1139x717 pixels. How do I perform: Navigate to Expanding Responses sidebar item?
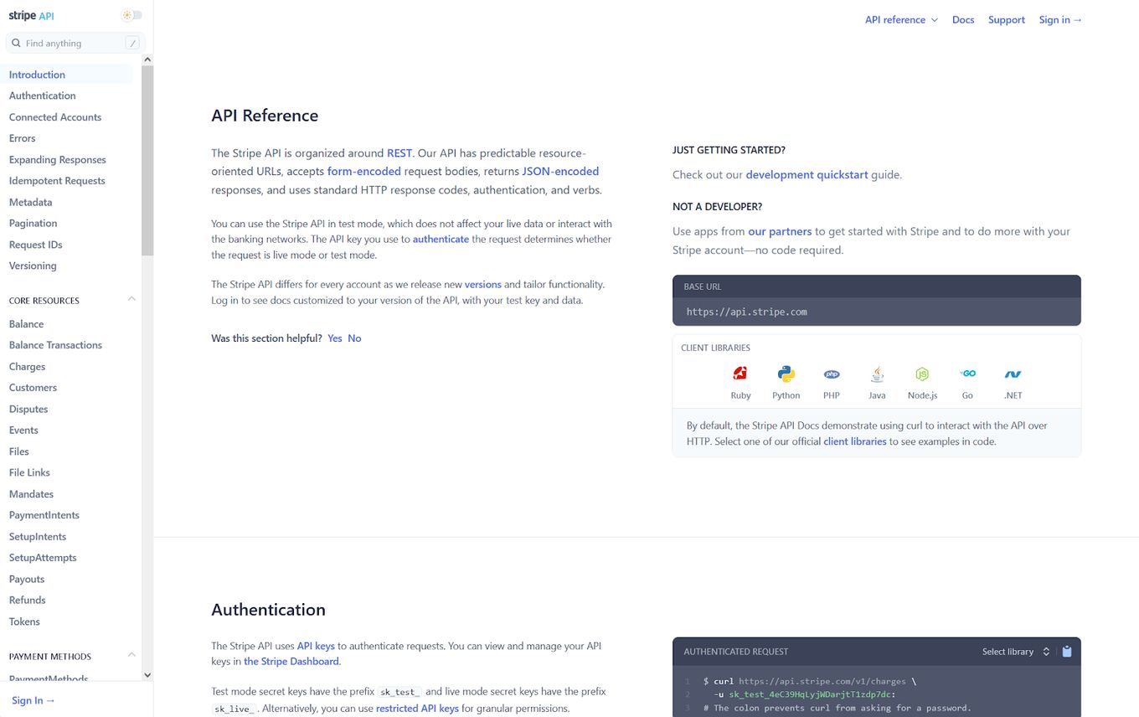pyautogui.click(x=57, y=159)
